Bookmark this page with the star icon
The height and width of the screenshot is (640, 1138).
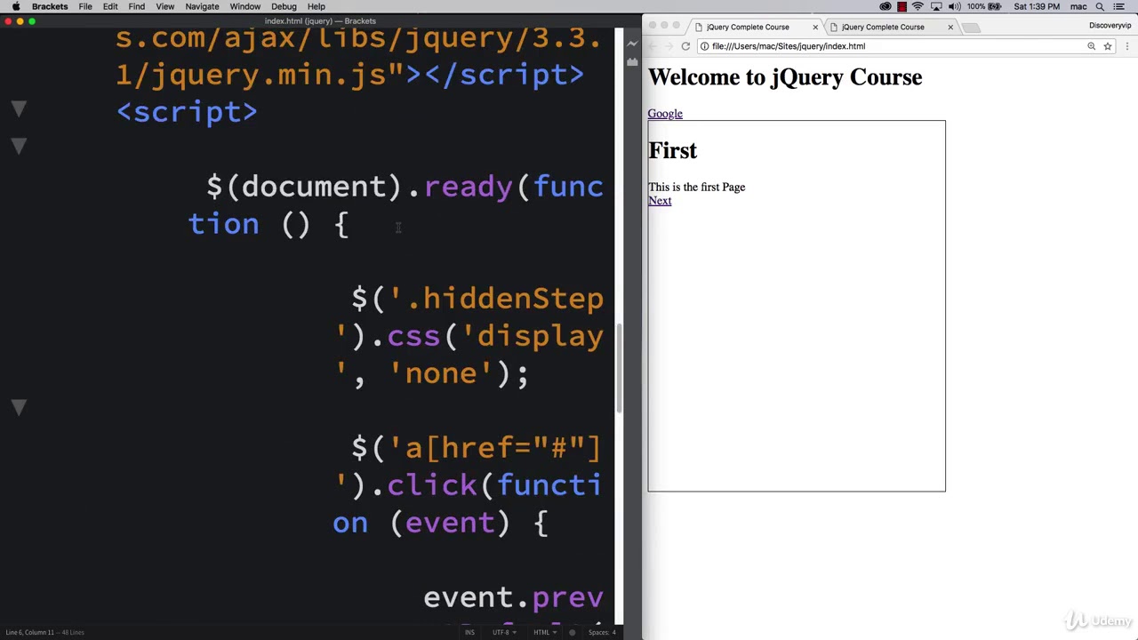1108,46
